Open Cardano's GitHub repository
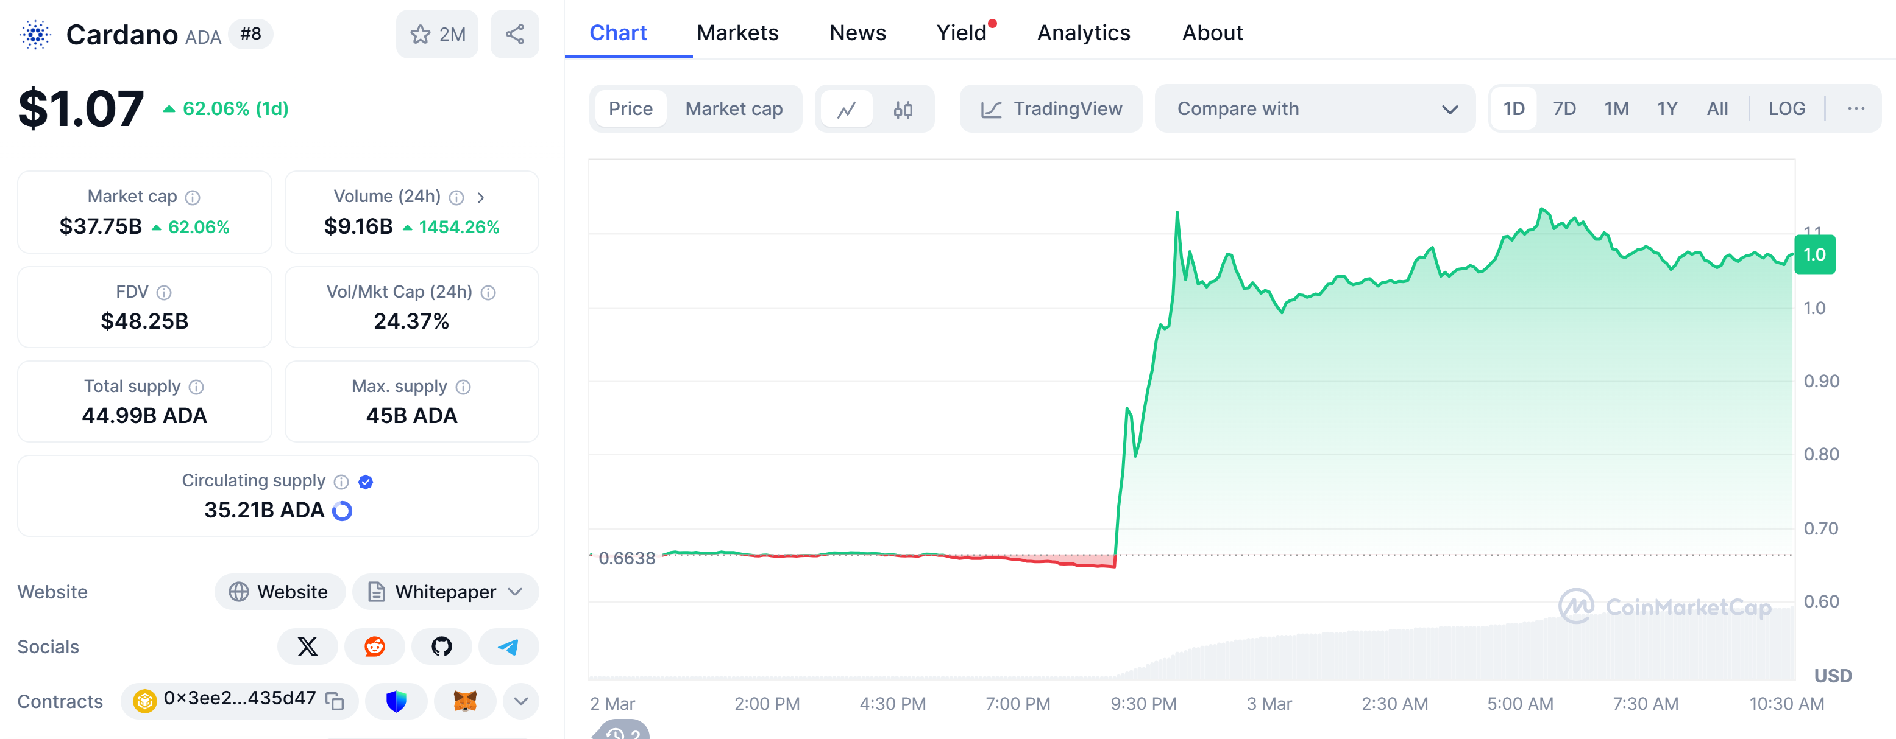This screenshot has width=1896, height=739. [442, 646]
